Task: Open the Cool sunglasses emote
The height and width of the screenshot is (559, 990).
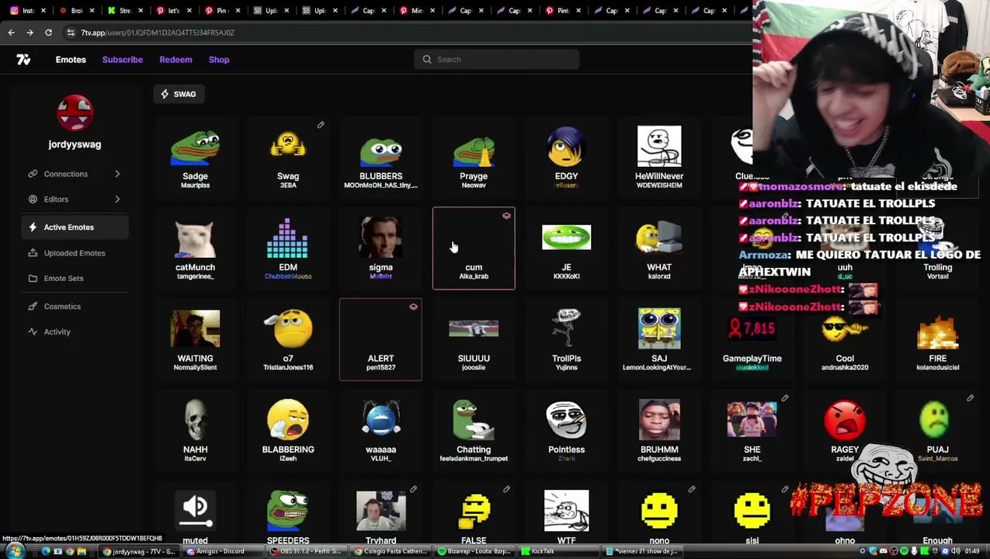Action: coord(845,340)
